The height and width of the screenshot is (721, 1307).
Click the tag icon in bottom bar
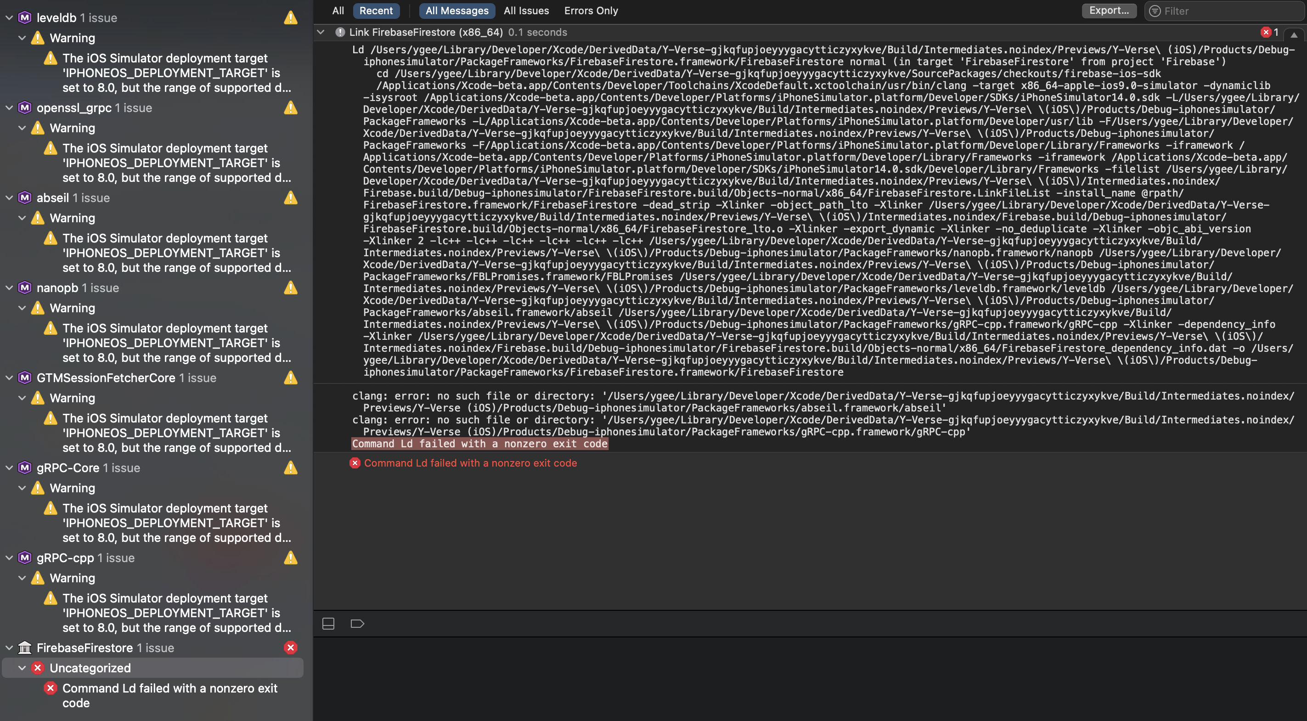357,624
